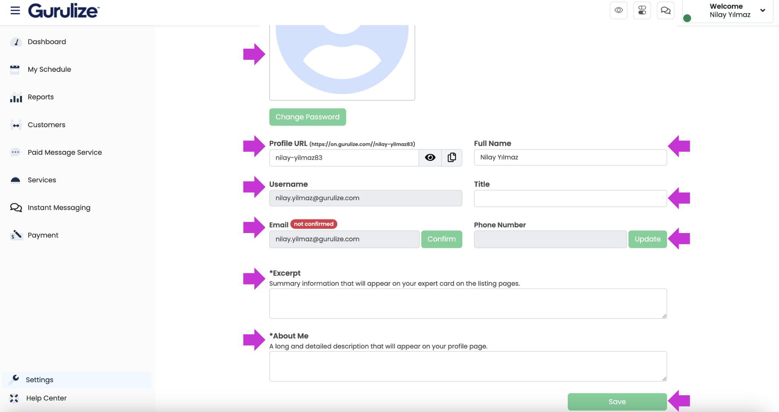Open the Paid Message Service icon
779x412 pixels.
15,152
